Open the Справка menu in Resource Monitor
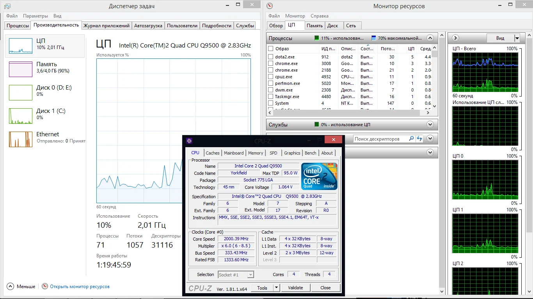Image resolution: width=533 pixels, height=299 pixels. tap(320, 16)
